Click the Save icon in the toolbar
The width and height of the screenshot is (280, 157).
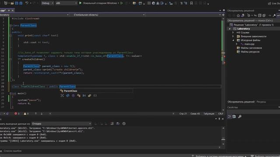17,3
